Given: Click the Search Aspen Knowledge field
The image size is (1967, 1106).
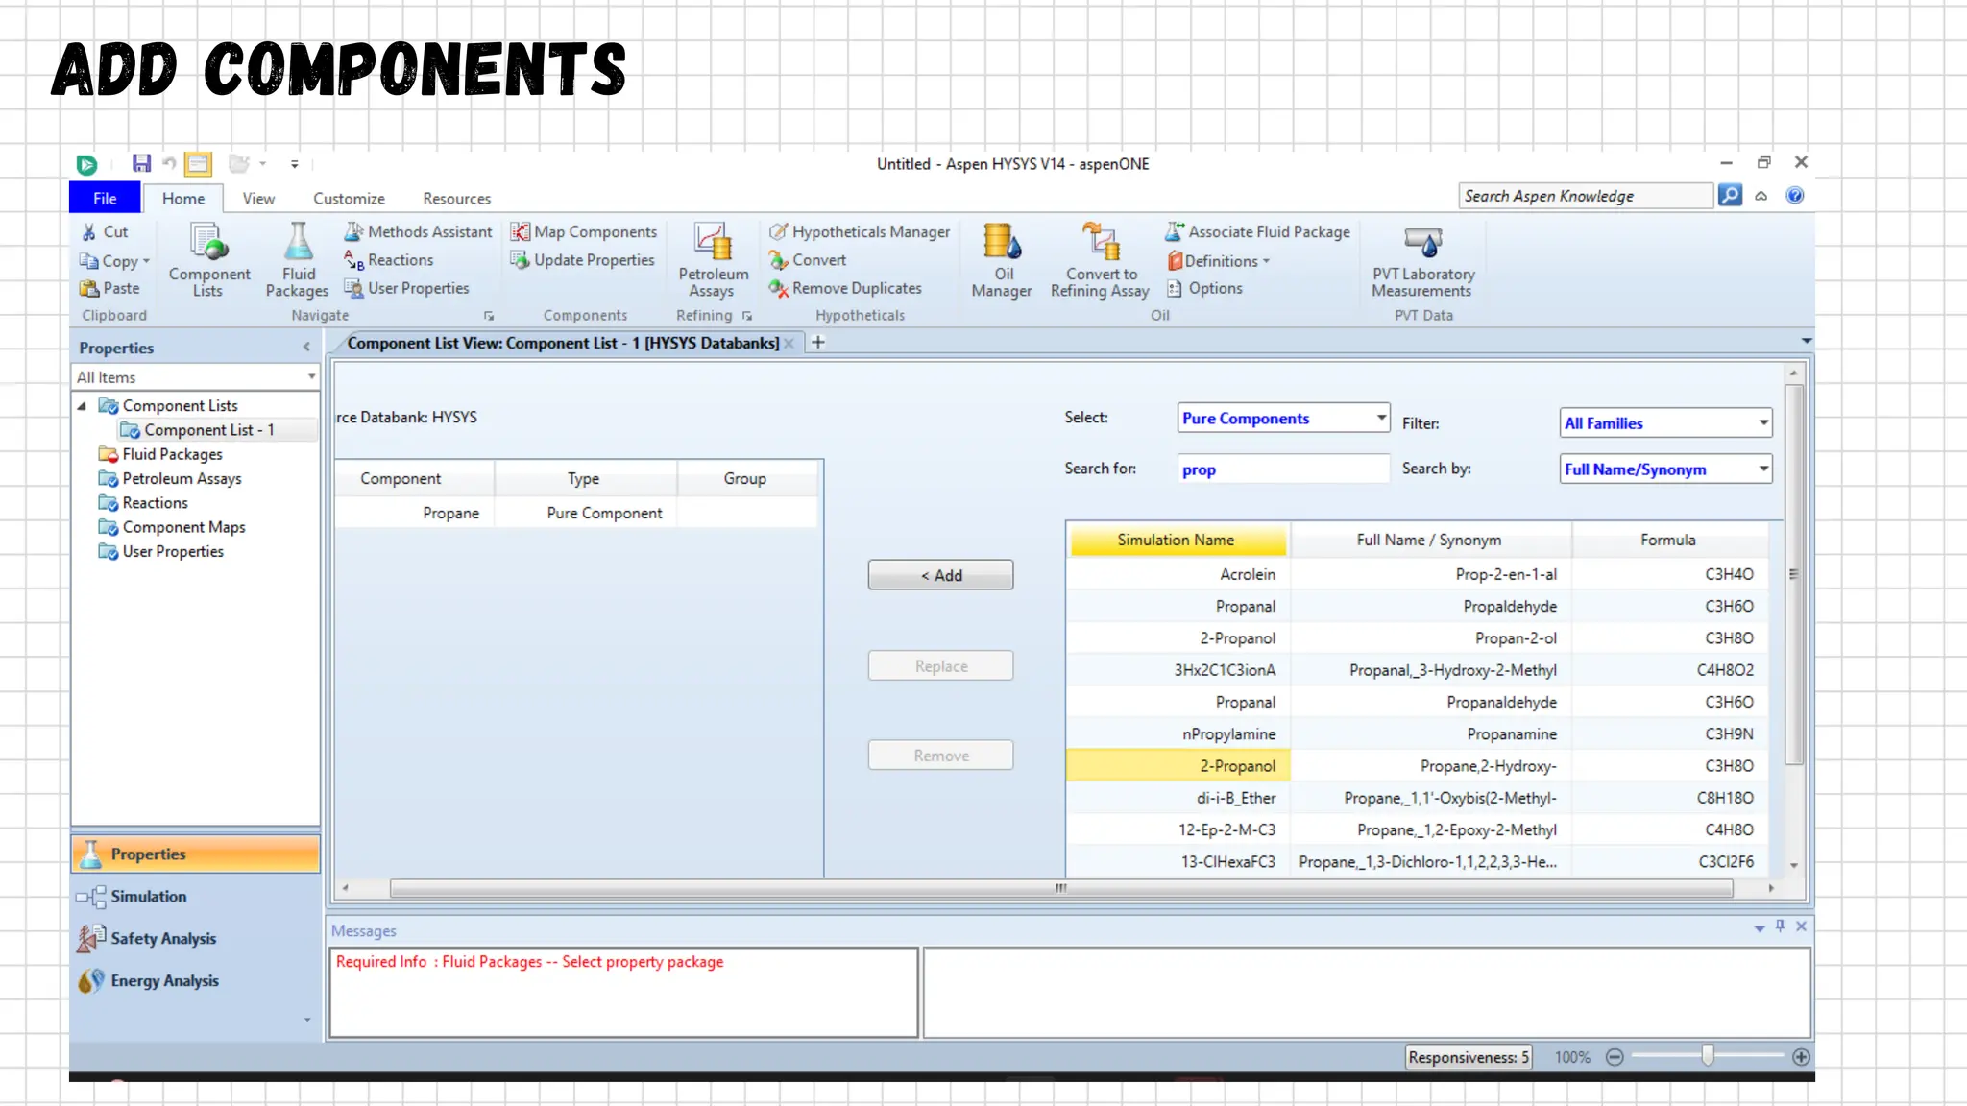Looking at the screenshot, I should pyautogui.click(x=1586, y=196).
